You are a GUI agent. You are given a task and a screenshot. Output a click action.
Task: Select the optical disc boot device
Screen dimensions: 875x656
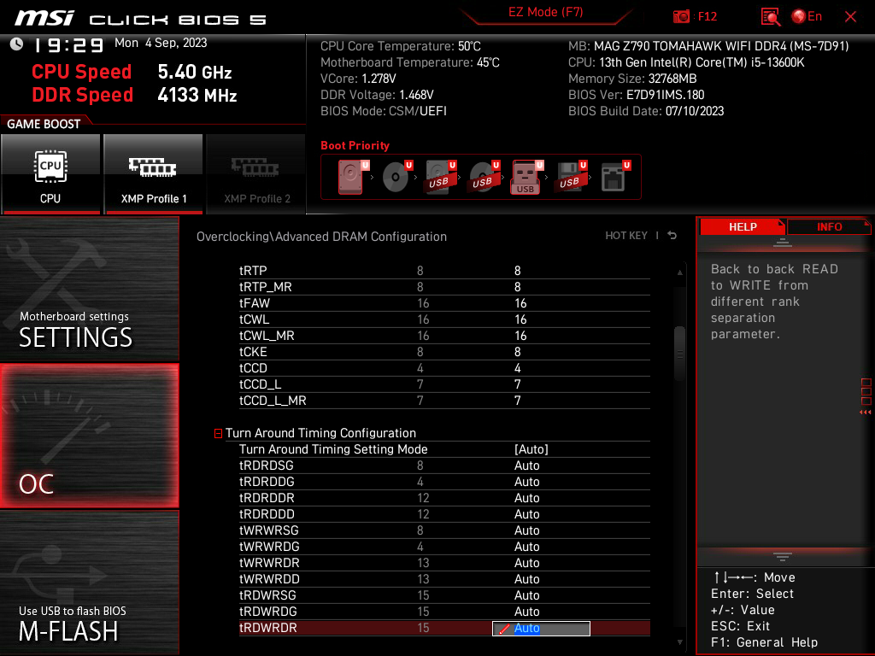396,177
